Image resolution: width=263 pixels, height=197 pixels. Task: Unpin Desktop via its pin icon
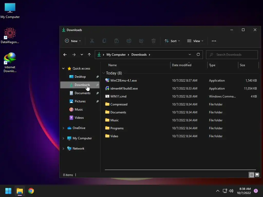click(97, 76)
